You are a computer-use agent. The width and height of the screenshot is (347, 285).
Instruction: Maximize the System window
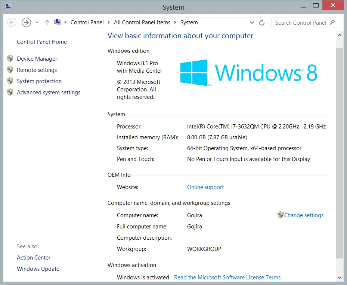316,6
